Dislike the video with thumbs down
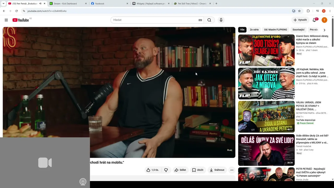Viewport: 334px width, 188px height. 166,170
